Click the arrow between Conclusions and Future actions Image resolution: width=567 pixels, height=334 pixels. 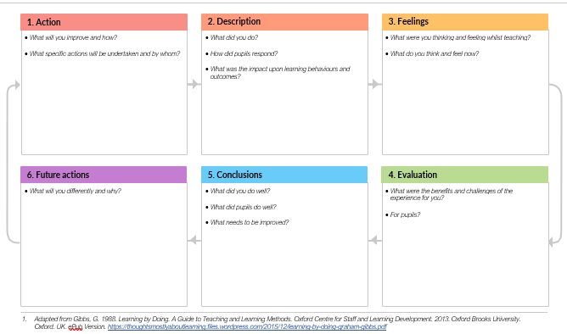(x=194, y=240)
